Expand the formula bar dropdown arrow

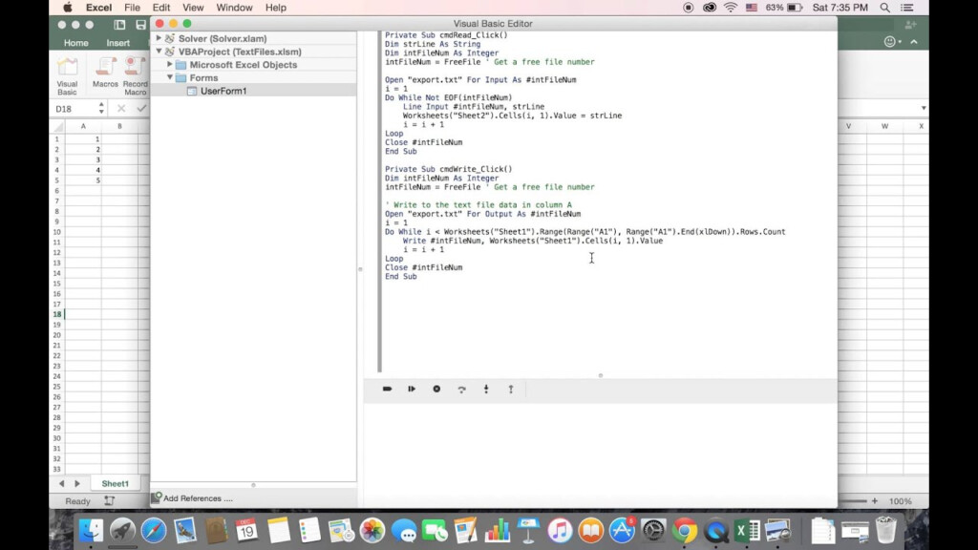(x=924, y=108)
